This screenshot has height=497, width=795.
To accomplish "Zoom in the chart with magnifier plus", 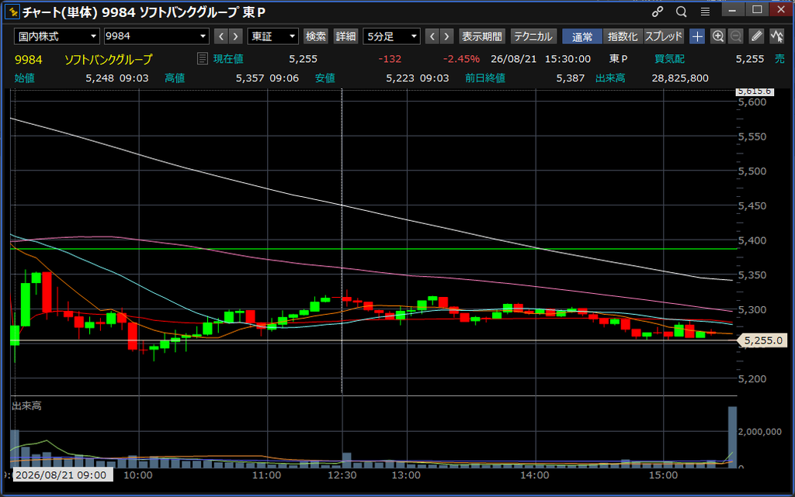I will 717,36.
